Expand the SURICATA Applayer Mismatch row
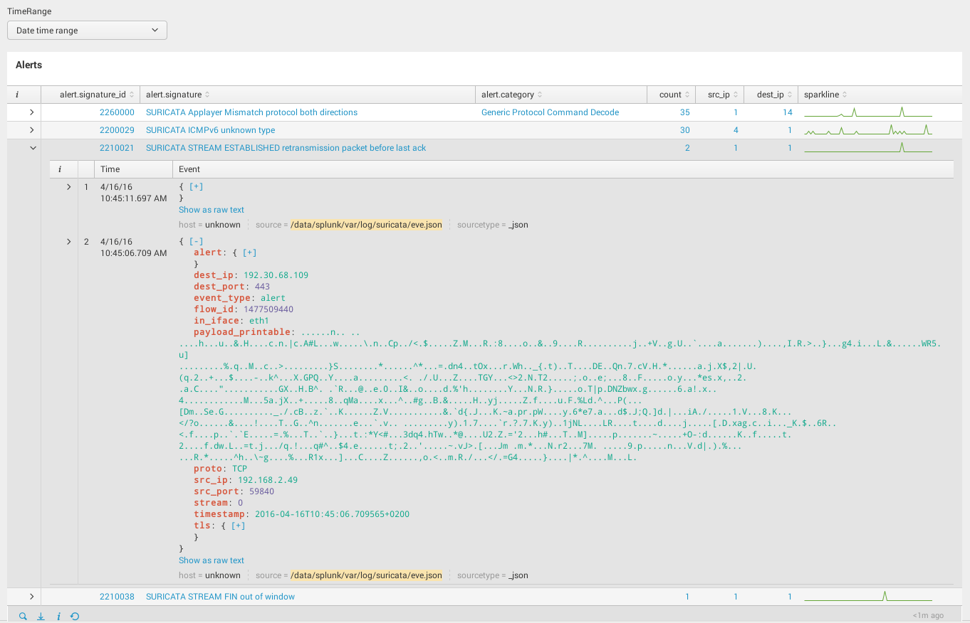Image resolution: width=970 pixels, height=623 pixels. tap(31, 112)
